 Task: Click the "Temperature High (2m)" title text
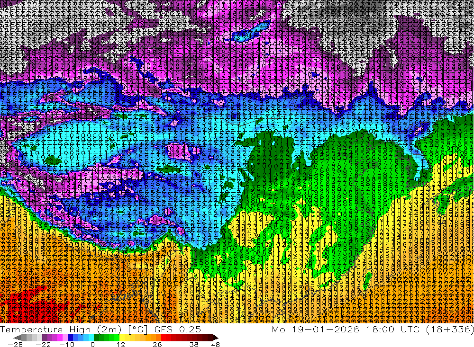[61, 329]
